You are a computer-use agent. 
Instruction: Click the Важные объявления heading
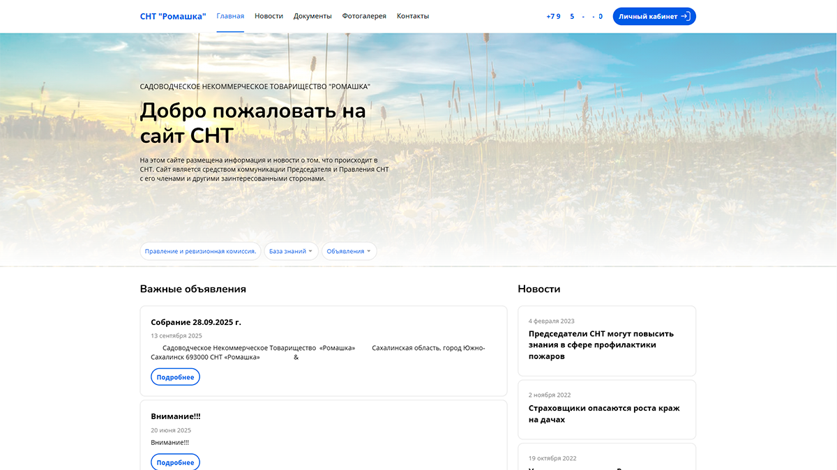click(193, 289)
